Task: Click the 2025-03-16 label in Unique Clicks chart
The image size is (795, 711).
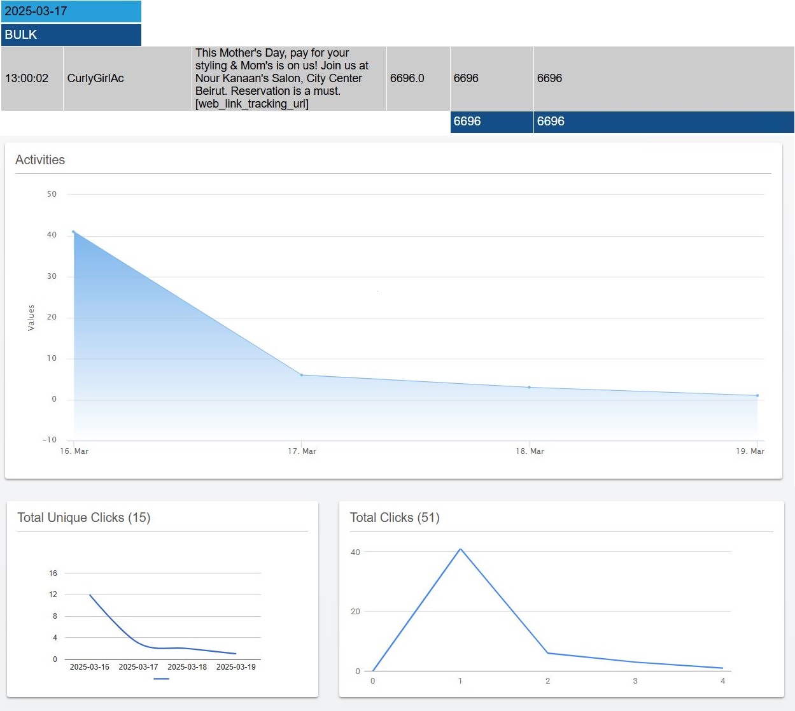Action: 90,667
